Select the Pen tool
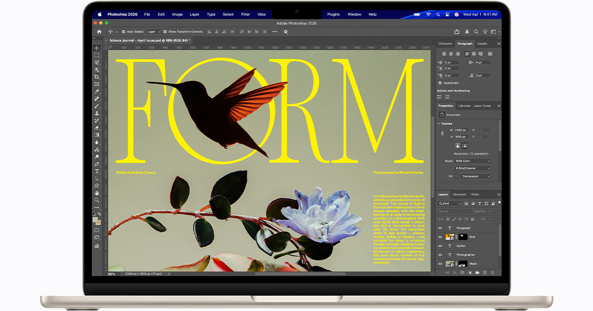The height and width of the screenshot is (311, 593). point(97,164)
